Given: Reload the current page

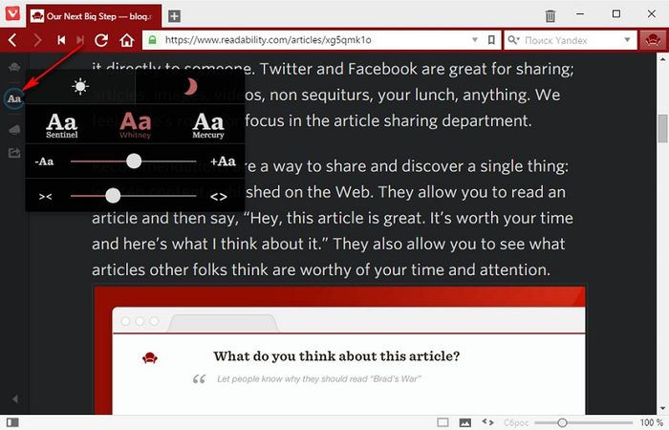Looking at the screenshot, I should point(101,40).
